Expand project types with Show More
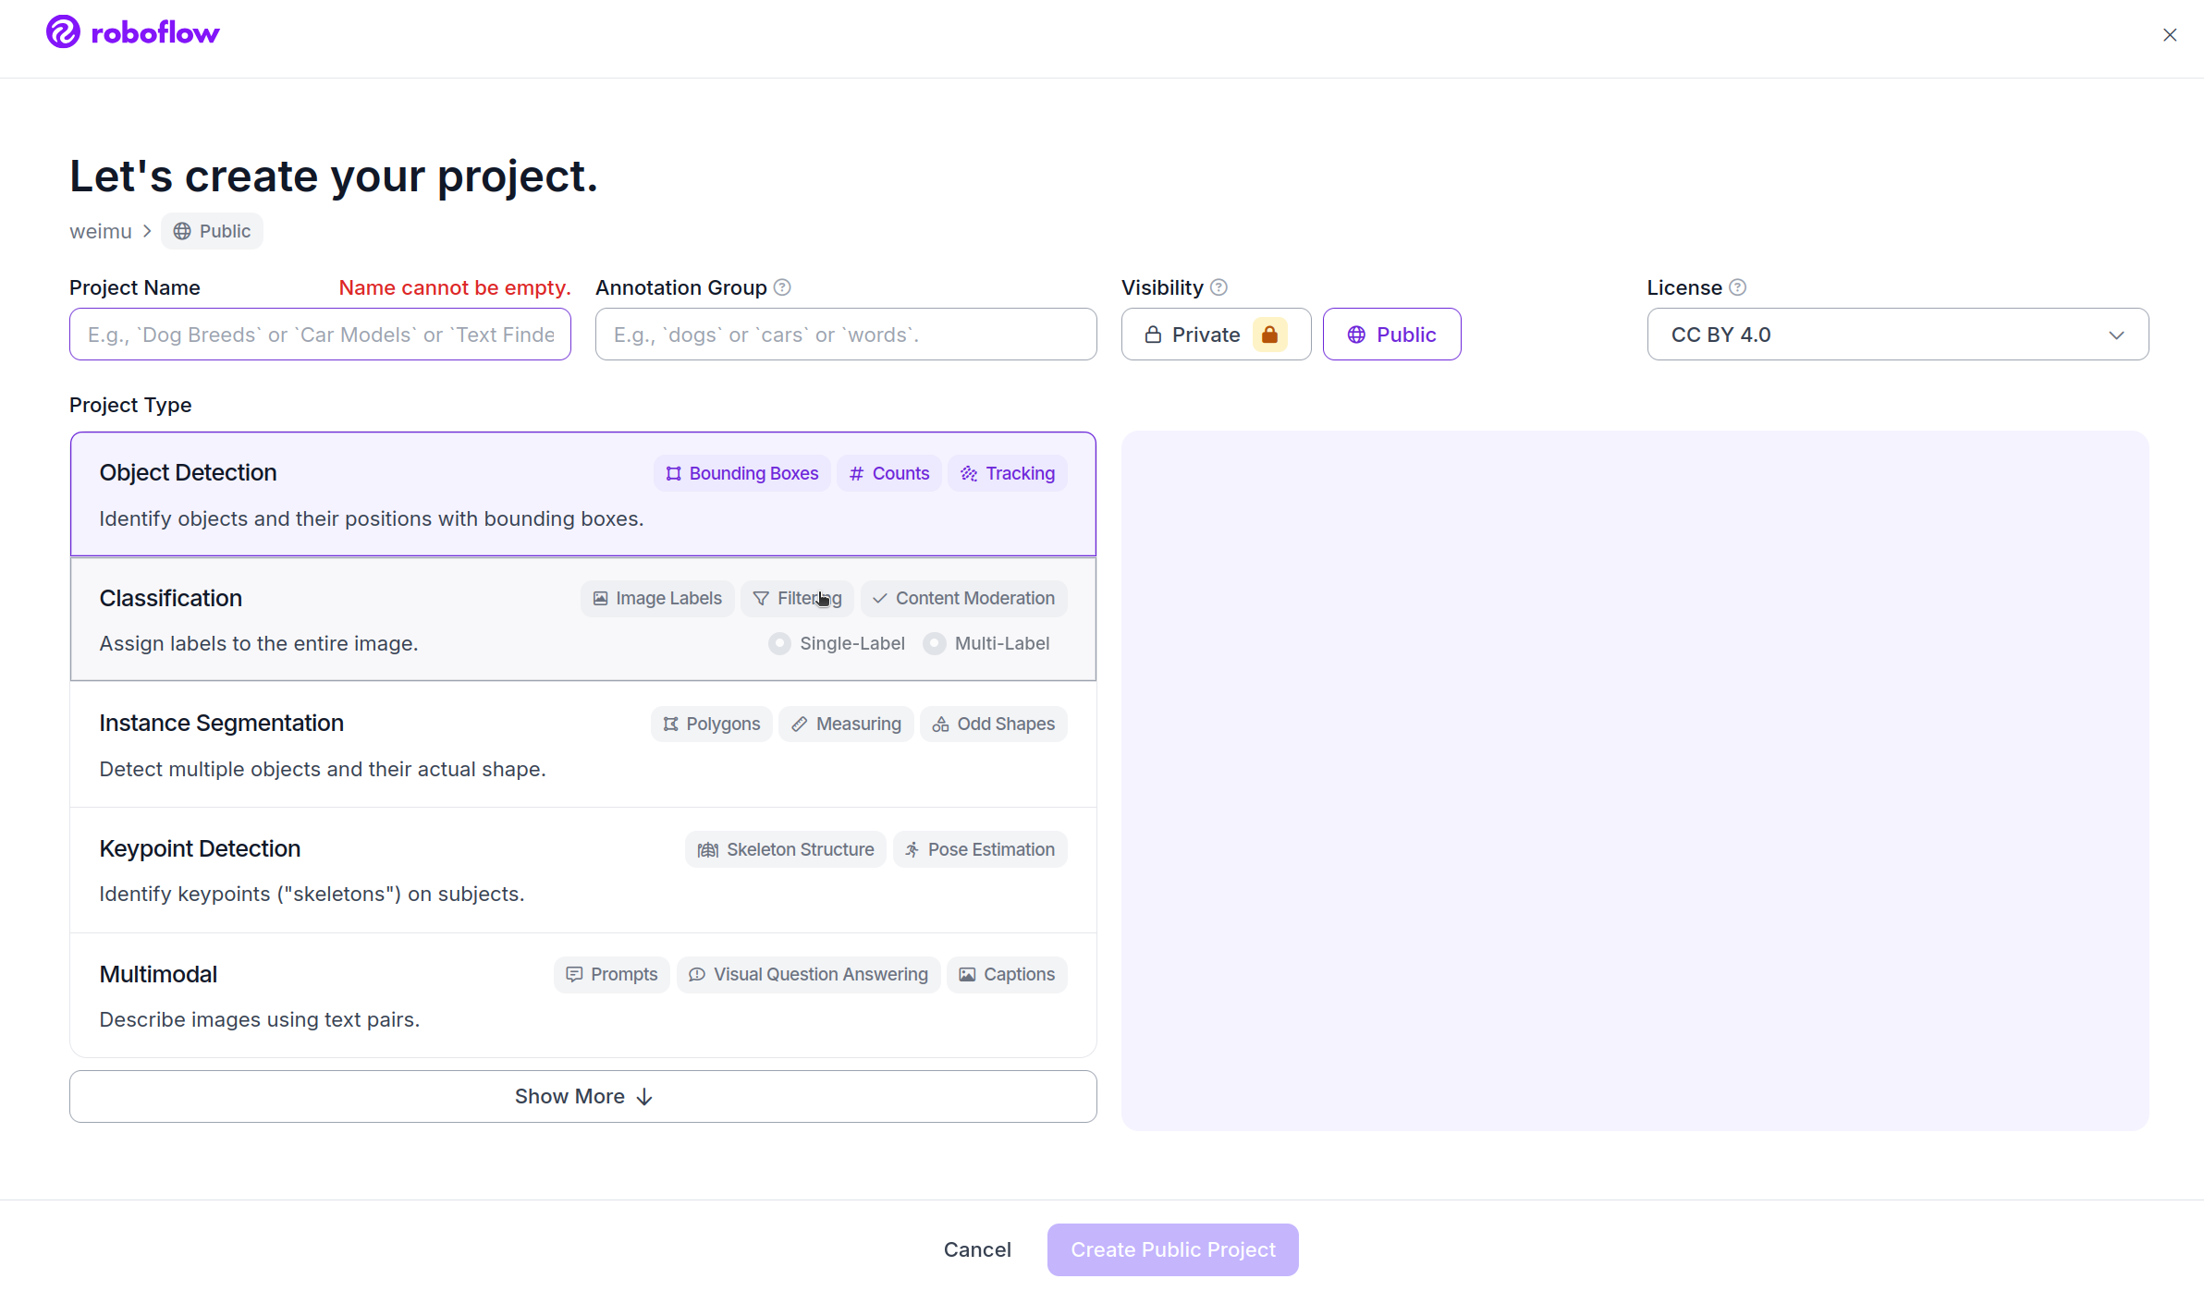 pos(582,1096)
